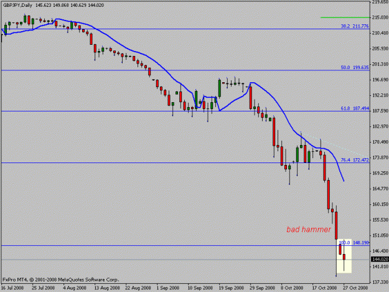This screenshot has width=389, height=292.
Task: Click the 38.2 211.776 Fibonacci label
Action: (x=355, y=26)
